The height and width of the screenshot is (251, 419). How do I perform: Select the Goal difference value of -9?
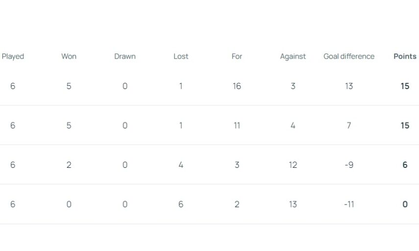tap(349, 165)
